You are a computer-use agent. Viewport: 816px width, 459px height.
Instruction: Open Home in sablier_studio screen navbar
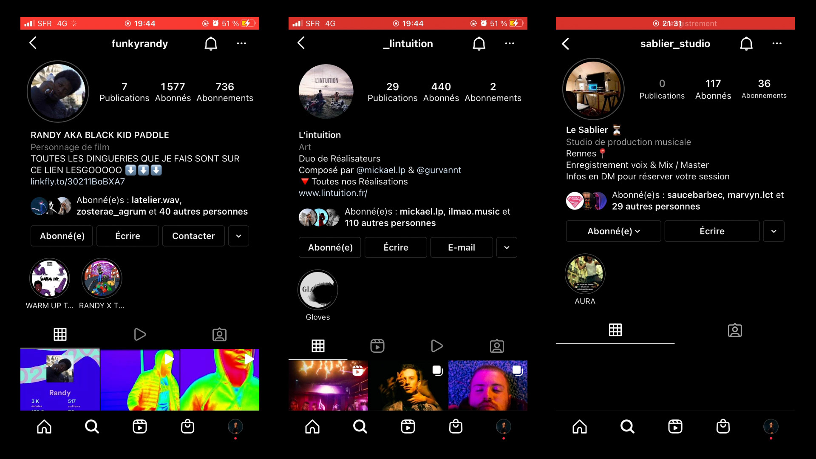(580, 426)
